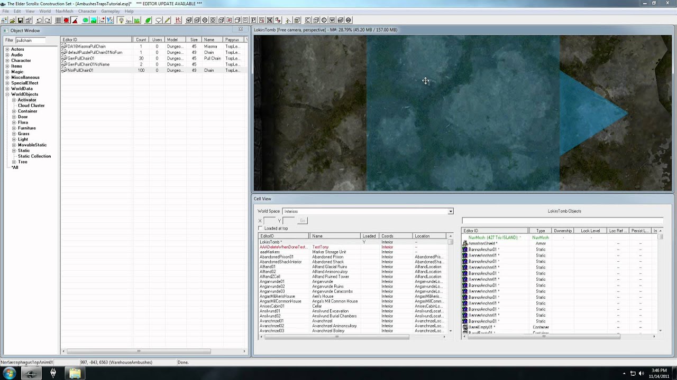This screenshot has width=677, height=380.
Task: Sort the cell list by Name column
Action: [x=335, y=236]
